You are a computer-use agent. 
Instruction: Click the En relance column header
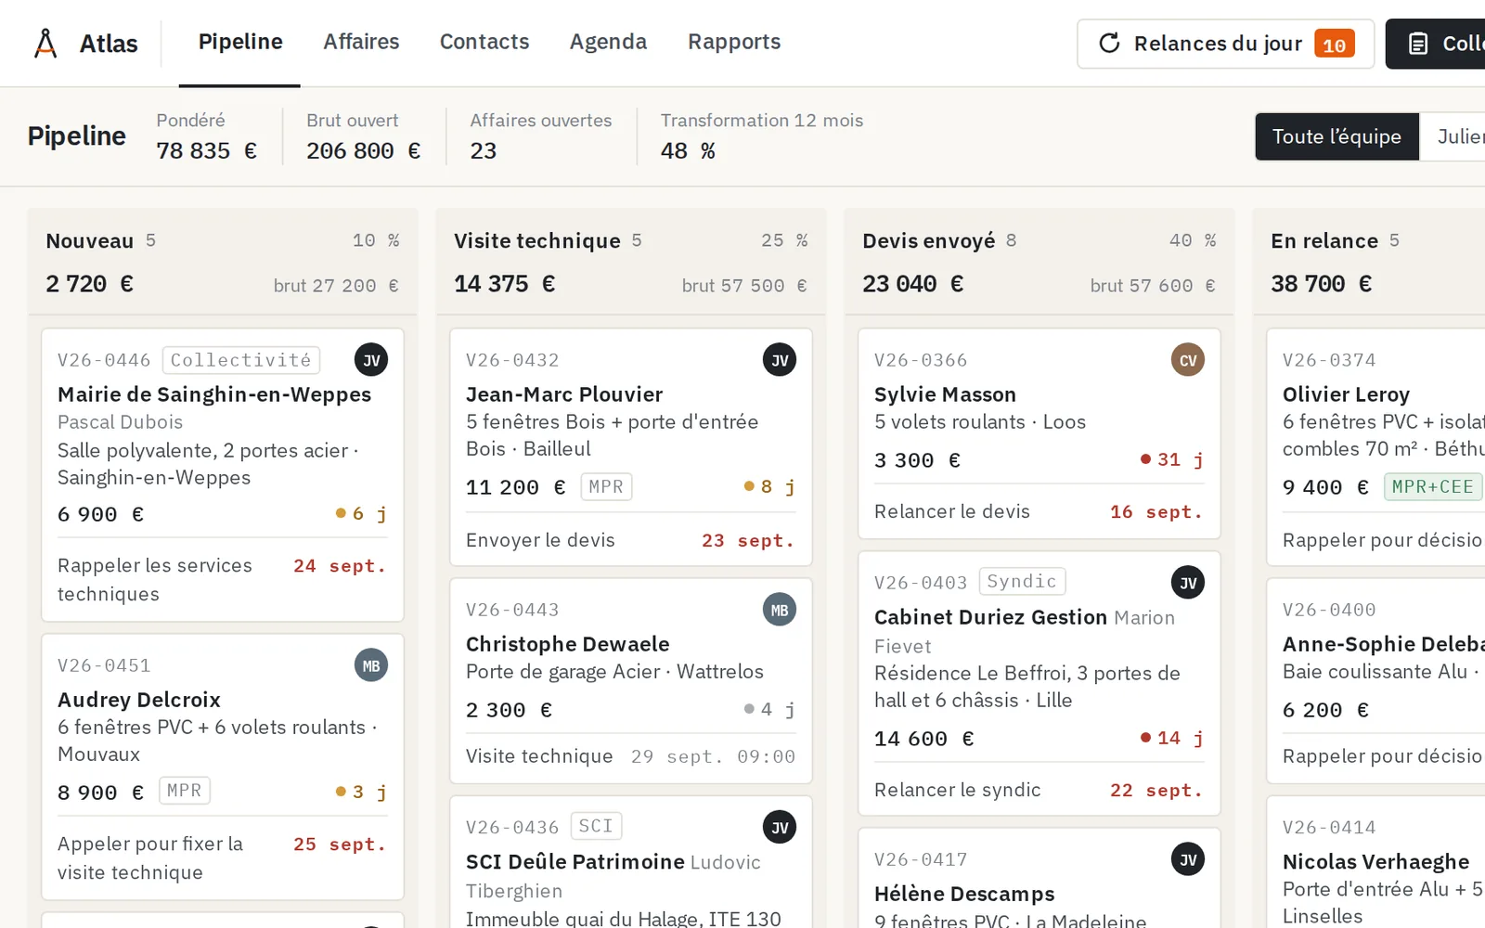[x=1369, y=263]
